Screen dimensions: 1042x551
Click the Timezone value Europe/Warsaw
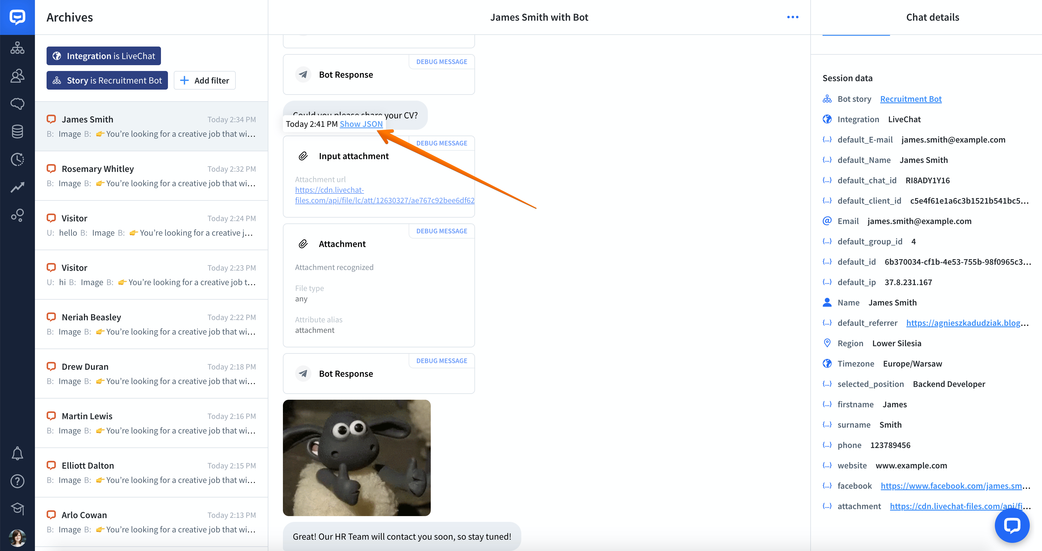(912, 363)
